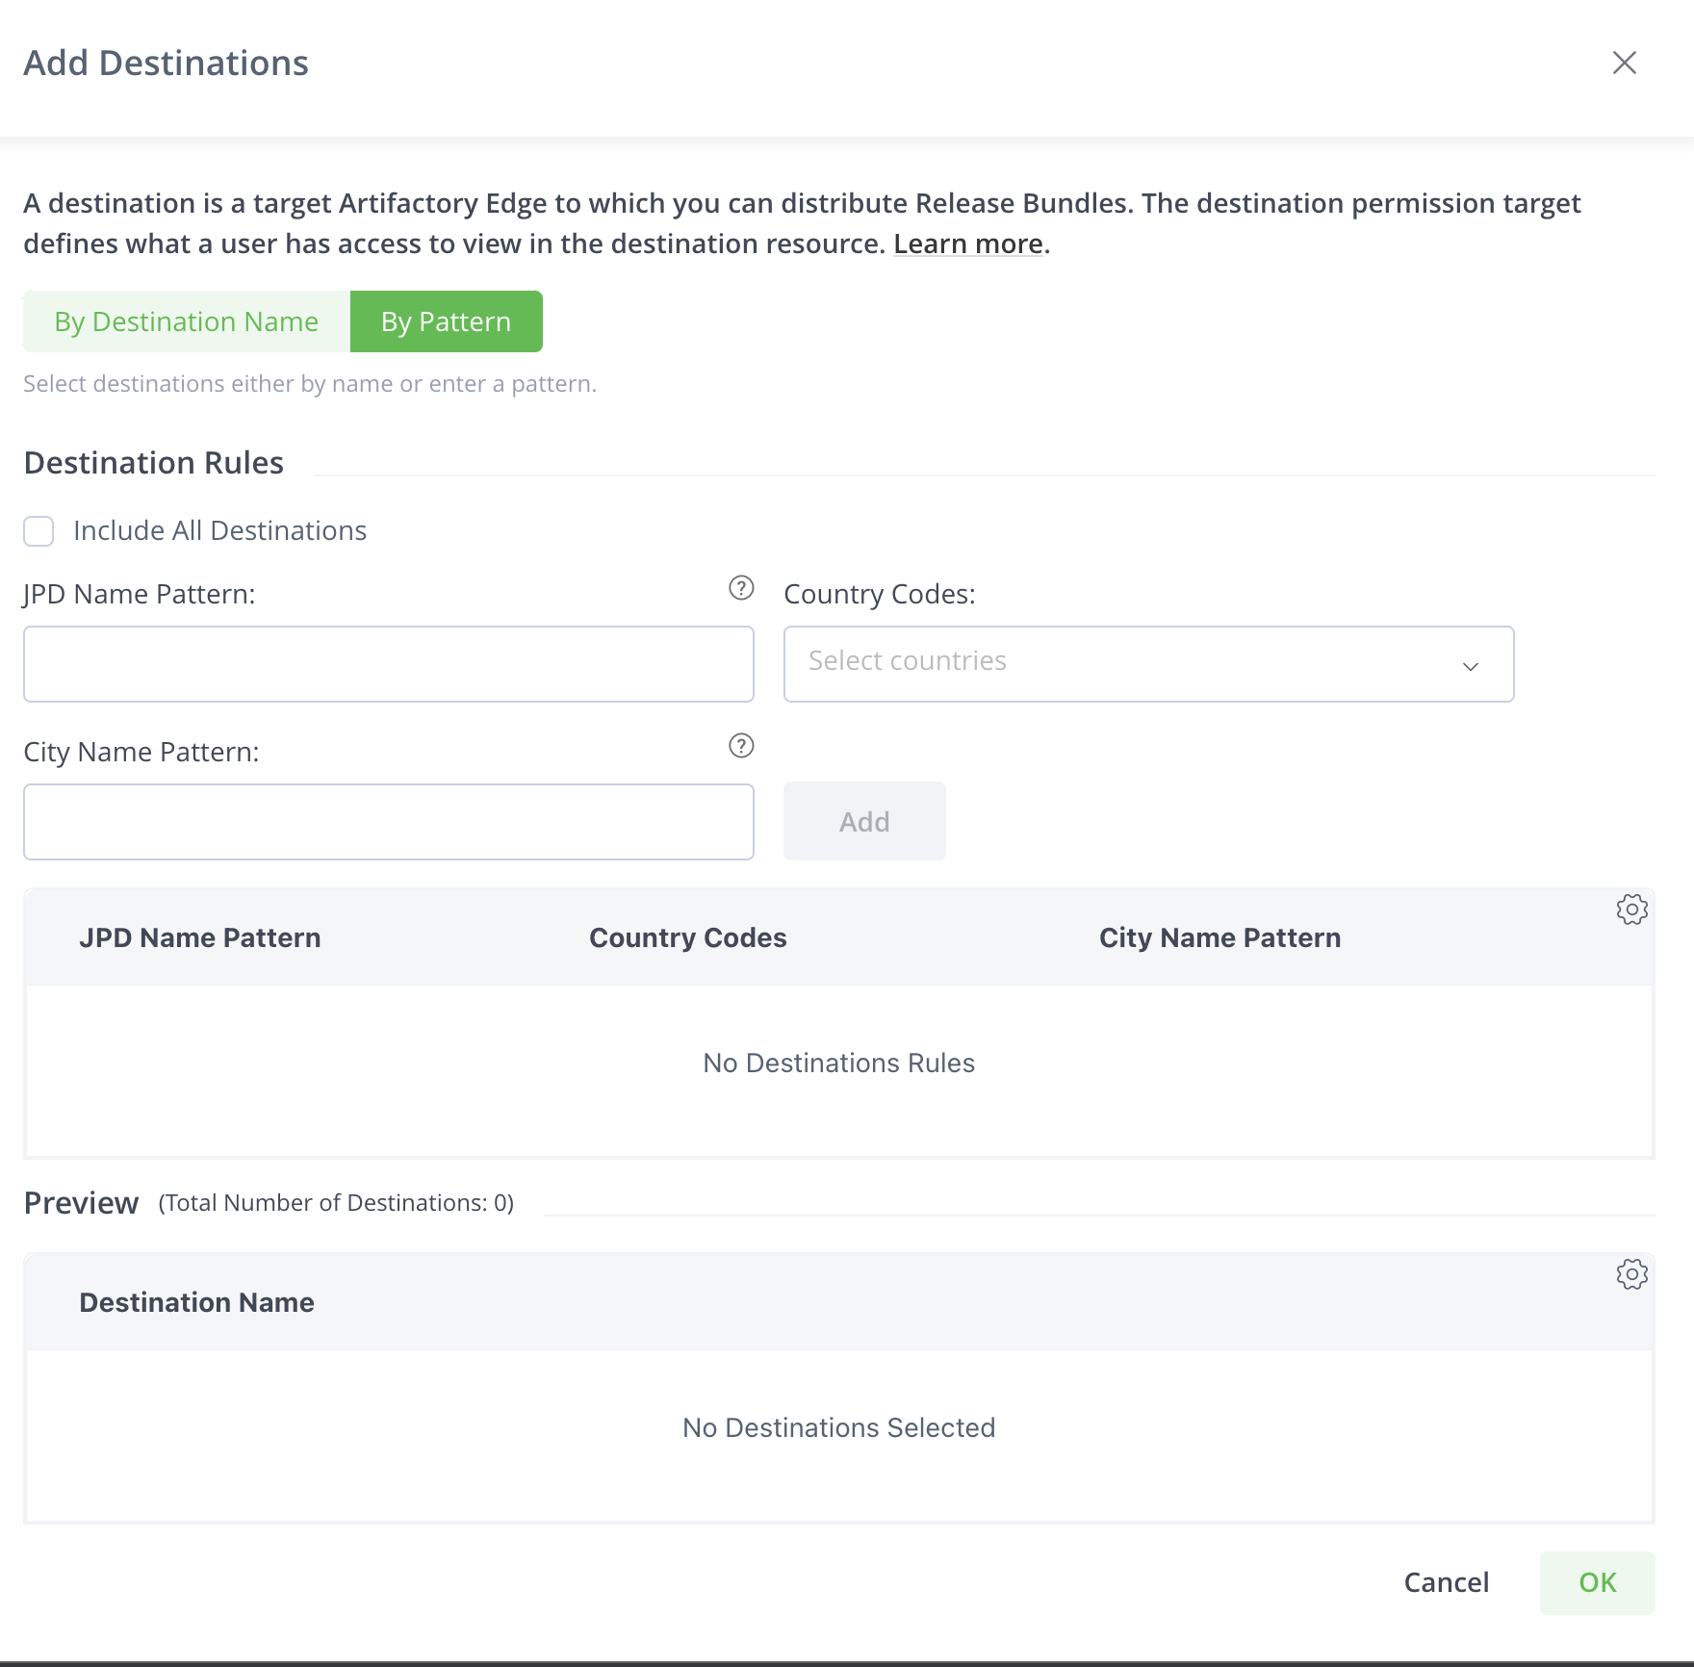Click the Add button to create a rule

[863, 821]
